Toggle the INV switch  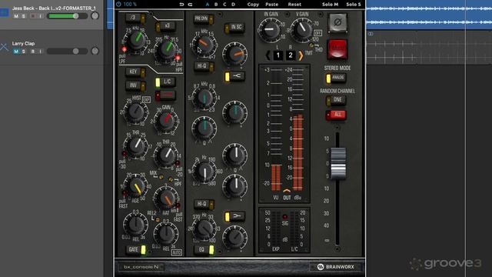pyautogui.click(x=135, y=85)
